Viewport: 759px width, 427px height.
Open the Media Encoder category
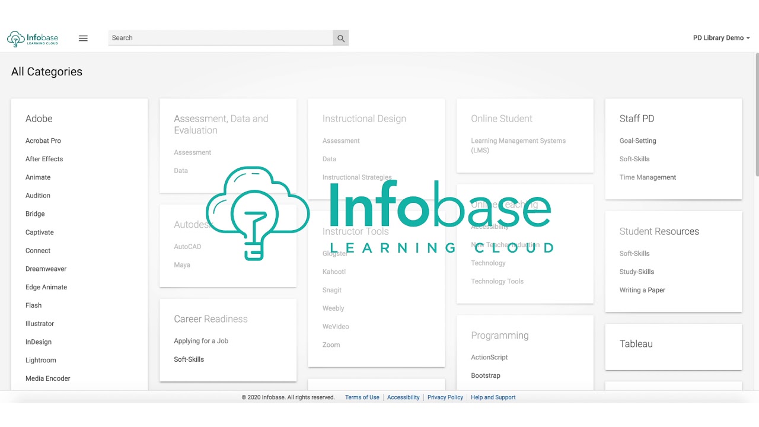[48, 378]
